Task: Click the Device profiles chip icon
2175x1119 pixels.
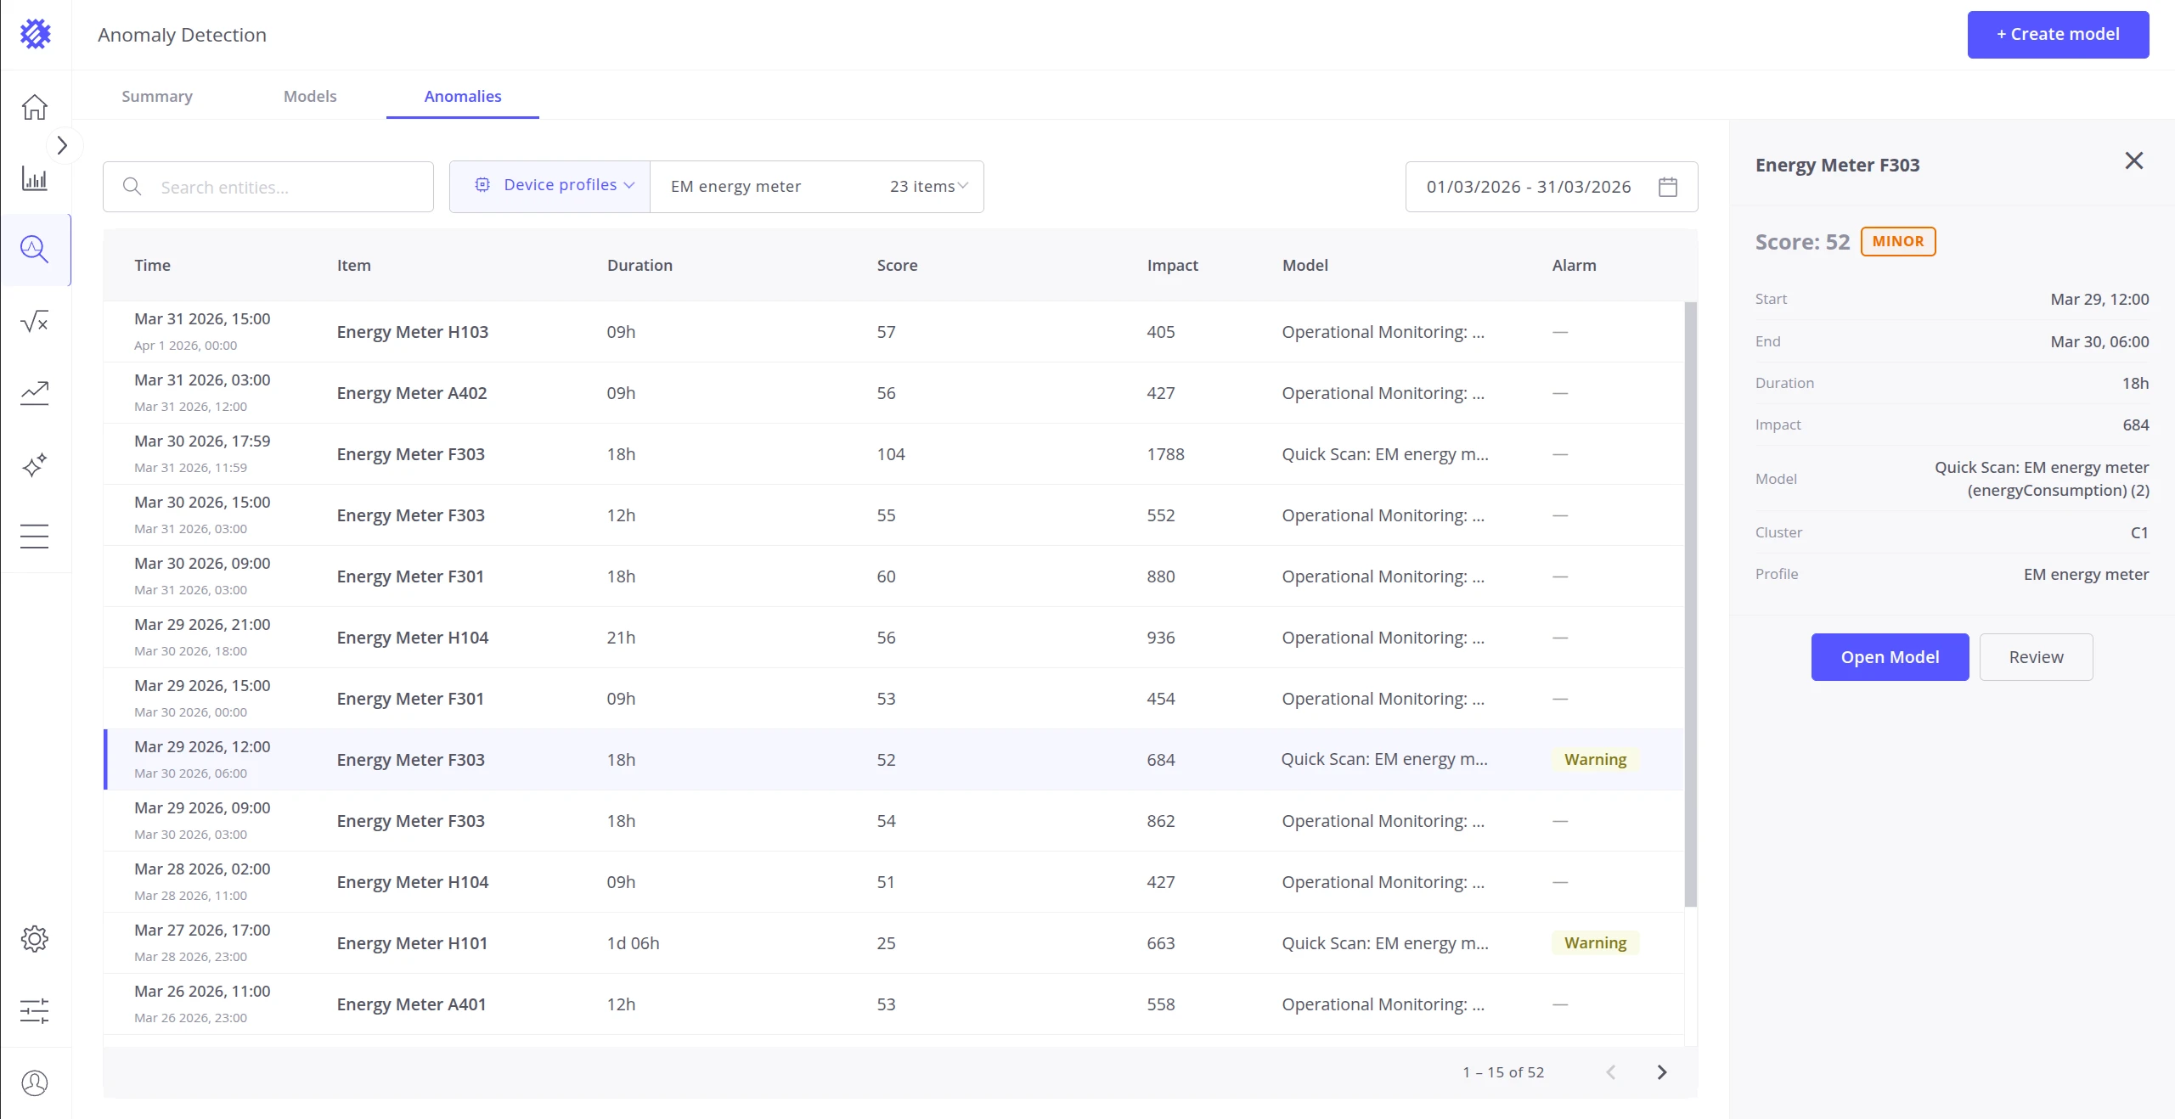Action: tap(482, 185)
